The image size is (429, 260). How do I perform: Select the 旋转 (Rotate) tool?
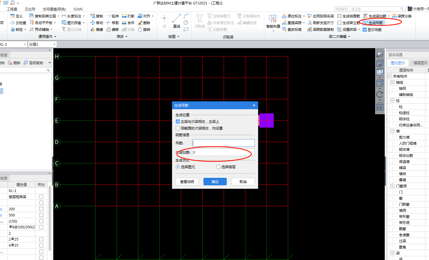[x=144, y=29]
